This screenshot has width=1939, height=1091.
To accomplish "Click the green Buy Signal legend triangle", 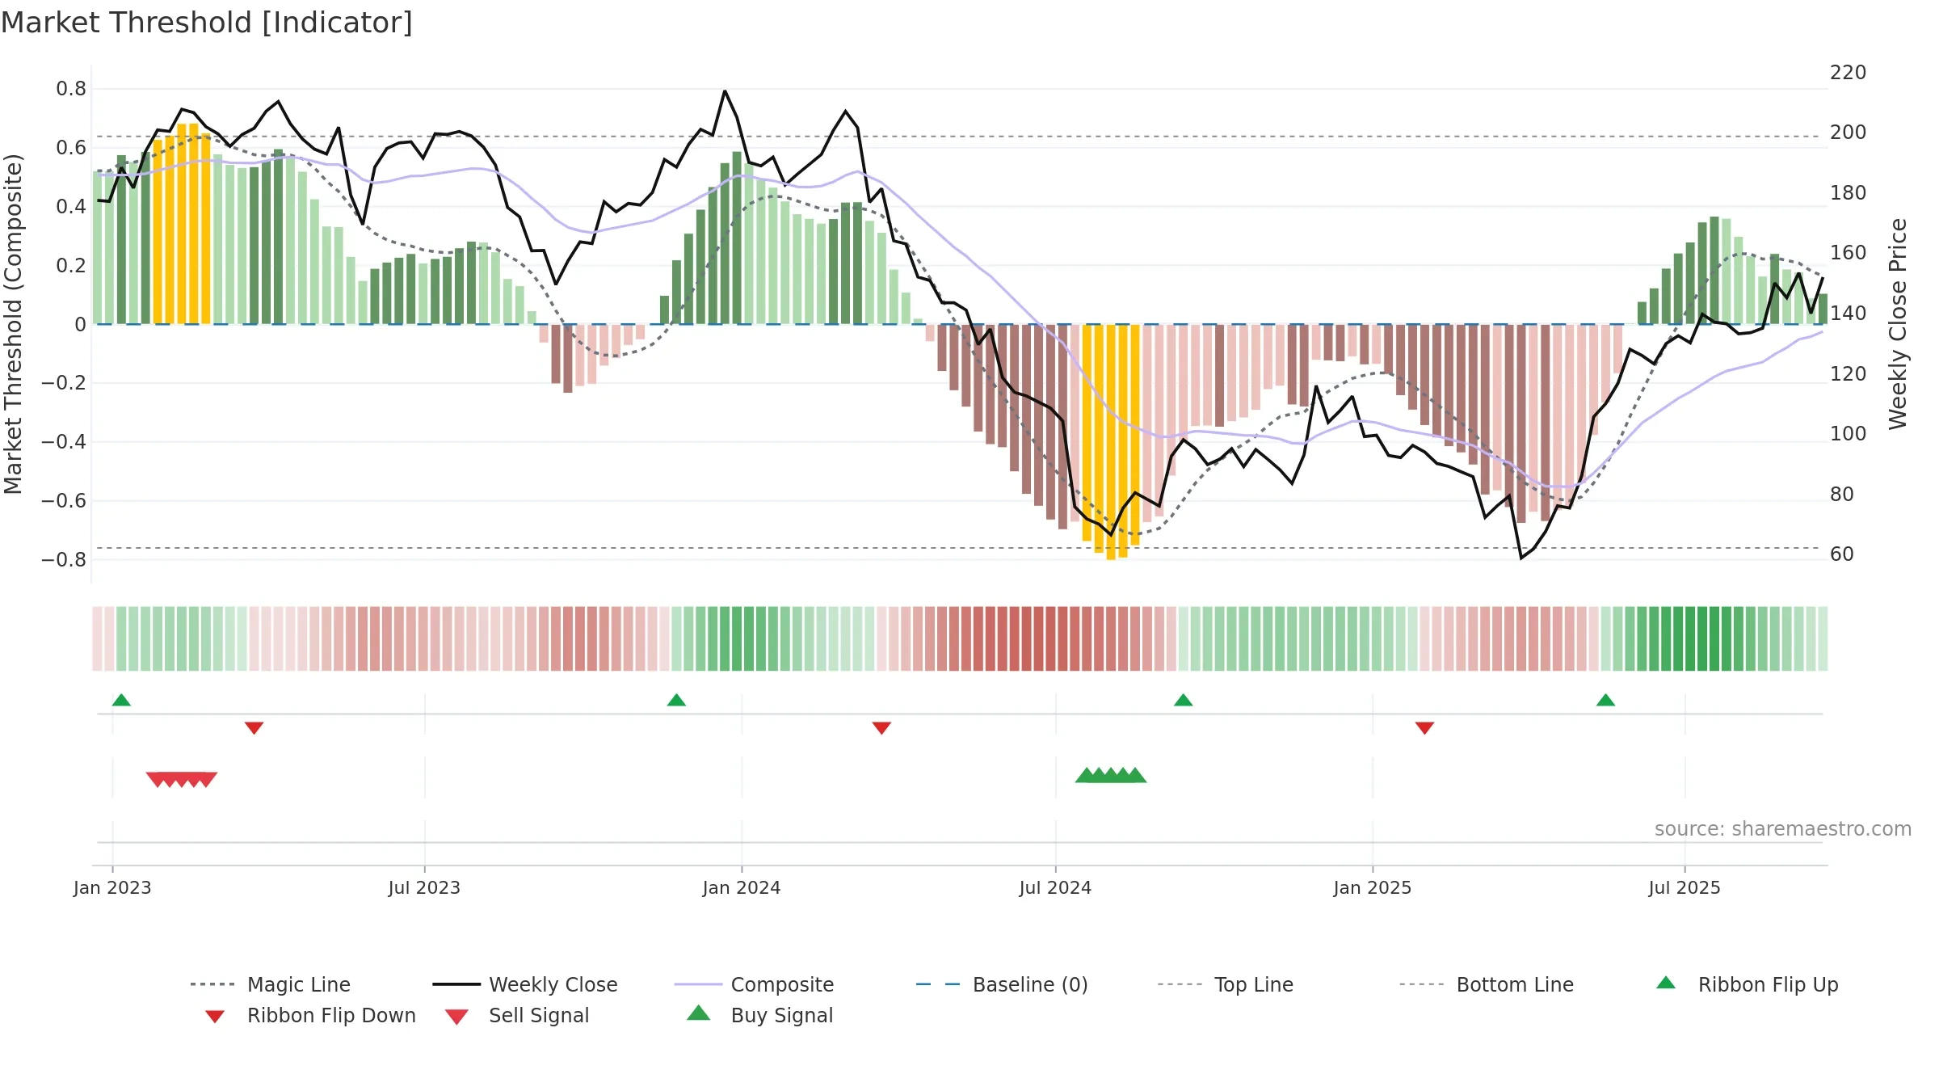I will pos(699,1013).
